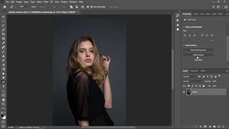Select the Horizontal Type tool
Image resolution: width=229 pixels, height=129 pixels.
point(3,87)
